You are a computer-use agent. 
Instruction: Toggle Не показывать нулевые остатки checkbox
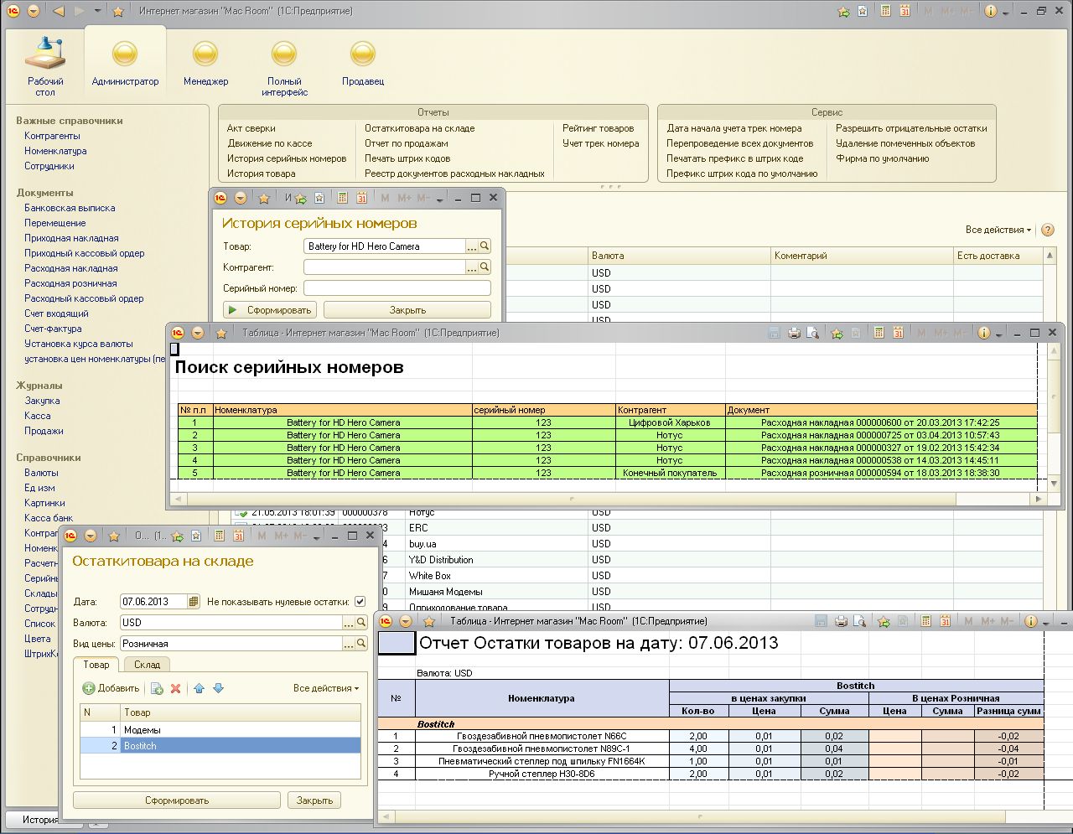coord(360,602)
